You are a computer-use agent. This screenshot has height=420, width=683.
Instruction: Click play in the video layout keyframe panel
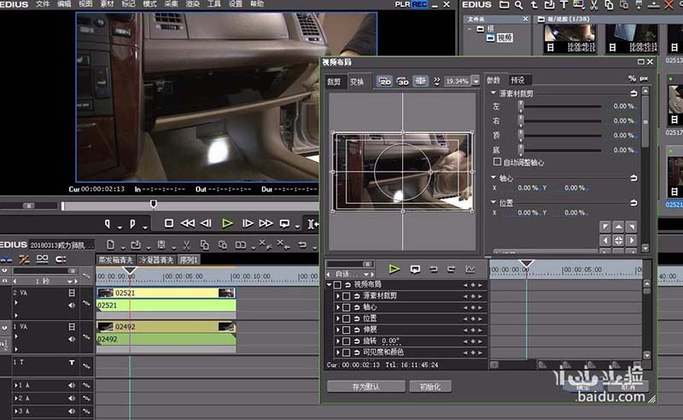click(x=394, y=269)
